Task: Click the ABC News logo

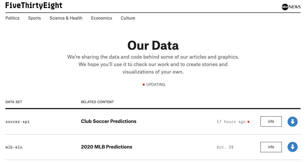Action: 291,7
